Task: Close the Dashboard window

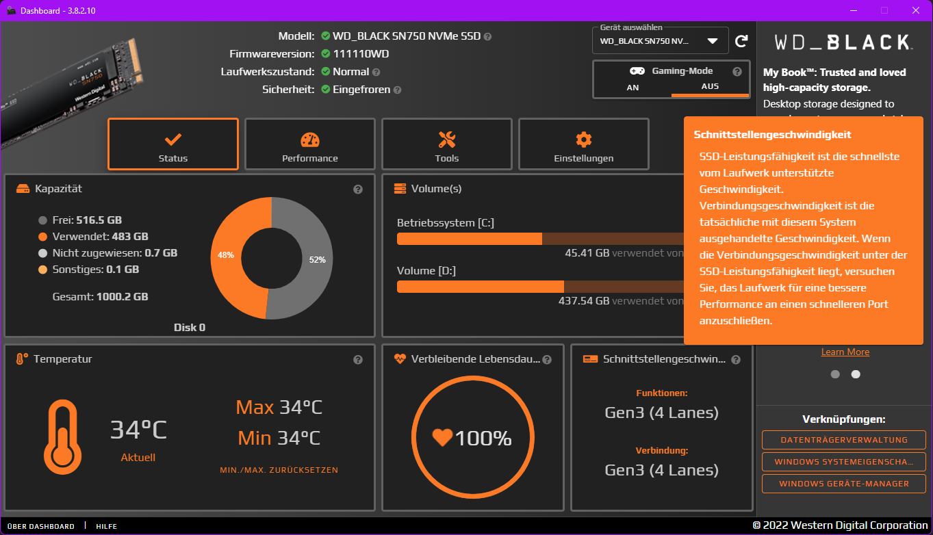Action: point(916,10)
